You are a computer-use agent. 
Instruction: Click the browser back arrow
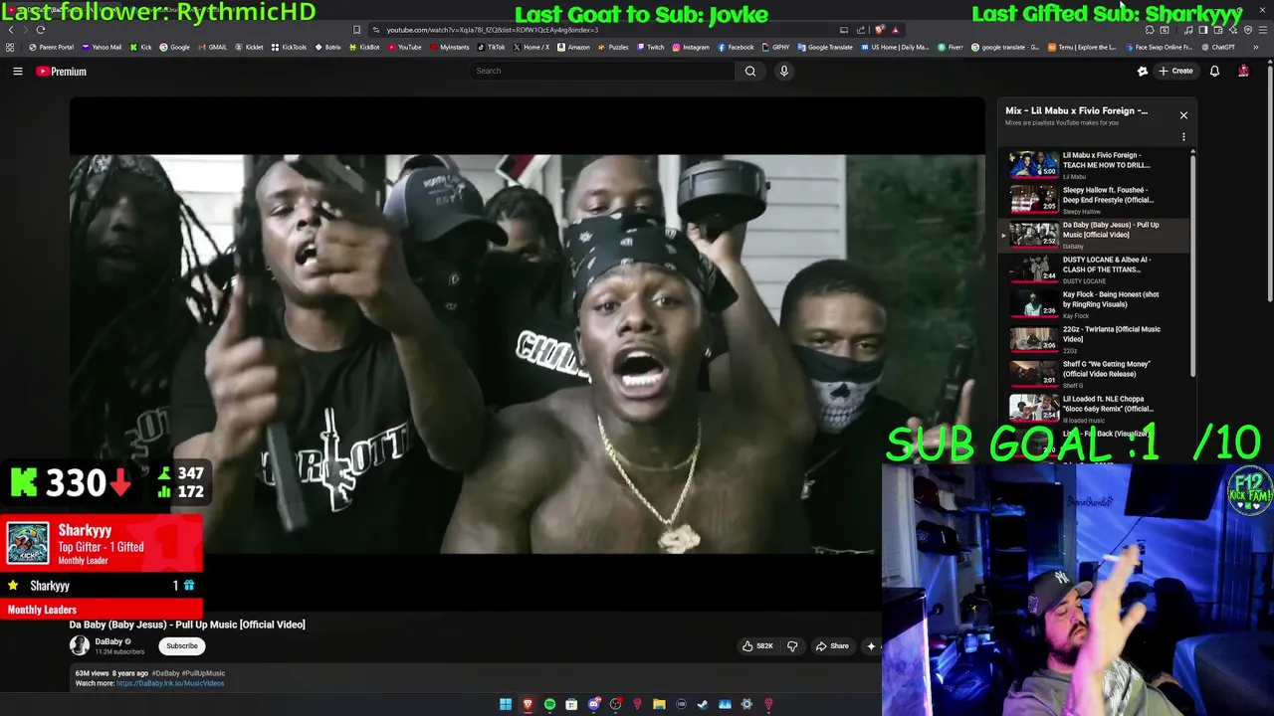[x=11, y=30]
